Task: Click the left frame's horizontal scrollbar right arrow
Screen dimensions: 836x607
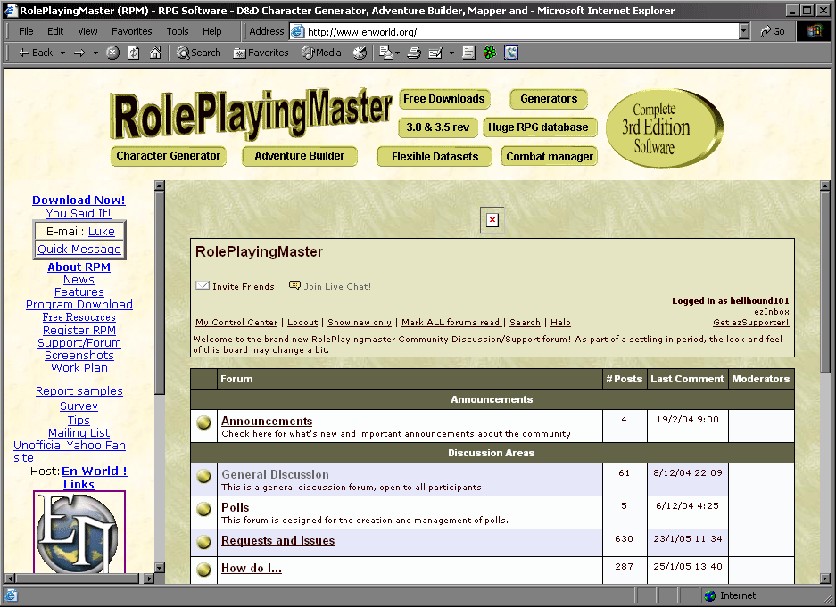Action: (x=149, y=578)
